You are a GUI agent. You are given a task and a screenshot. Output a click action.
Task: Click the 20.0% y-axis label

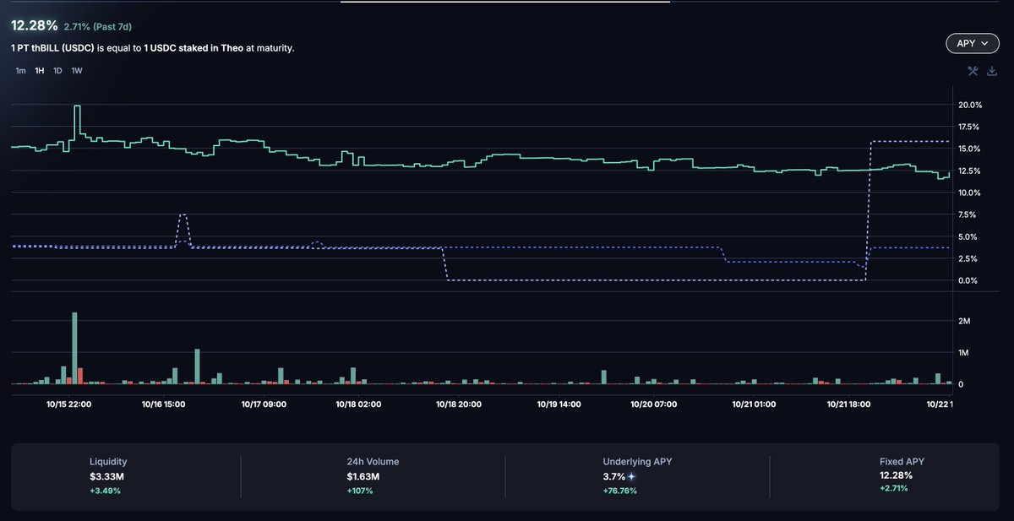(x=969, y=106)
